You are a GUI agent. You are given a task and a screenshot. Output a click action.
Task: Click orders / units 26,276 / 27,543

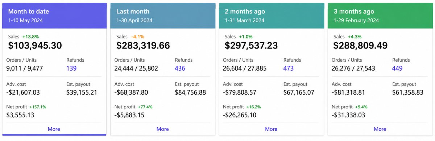tap(353, 68)
